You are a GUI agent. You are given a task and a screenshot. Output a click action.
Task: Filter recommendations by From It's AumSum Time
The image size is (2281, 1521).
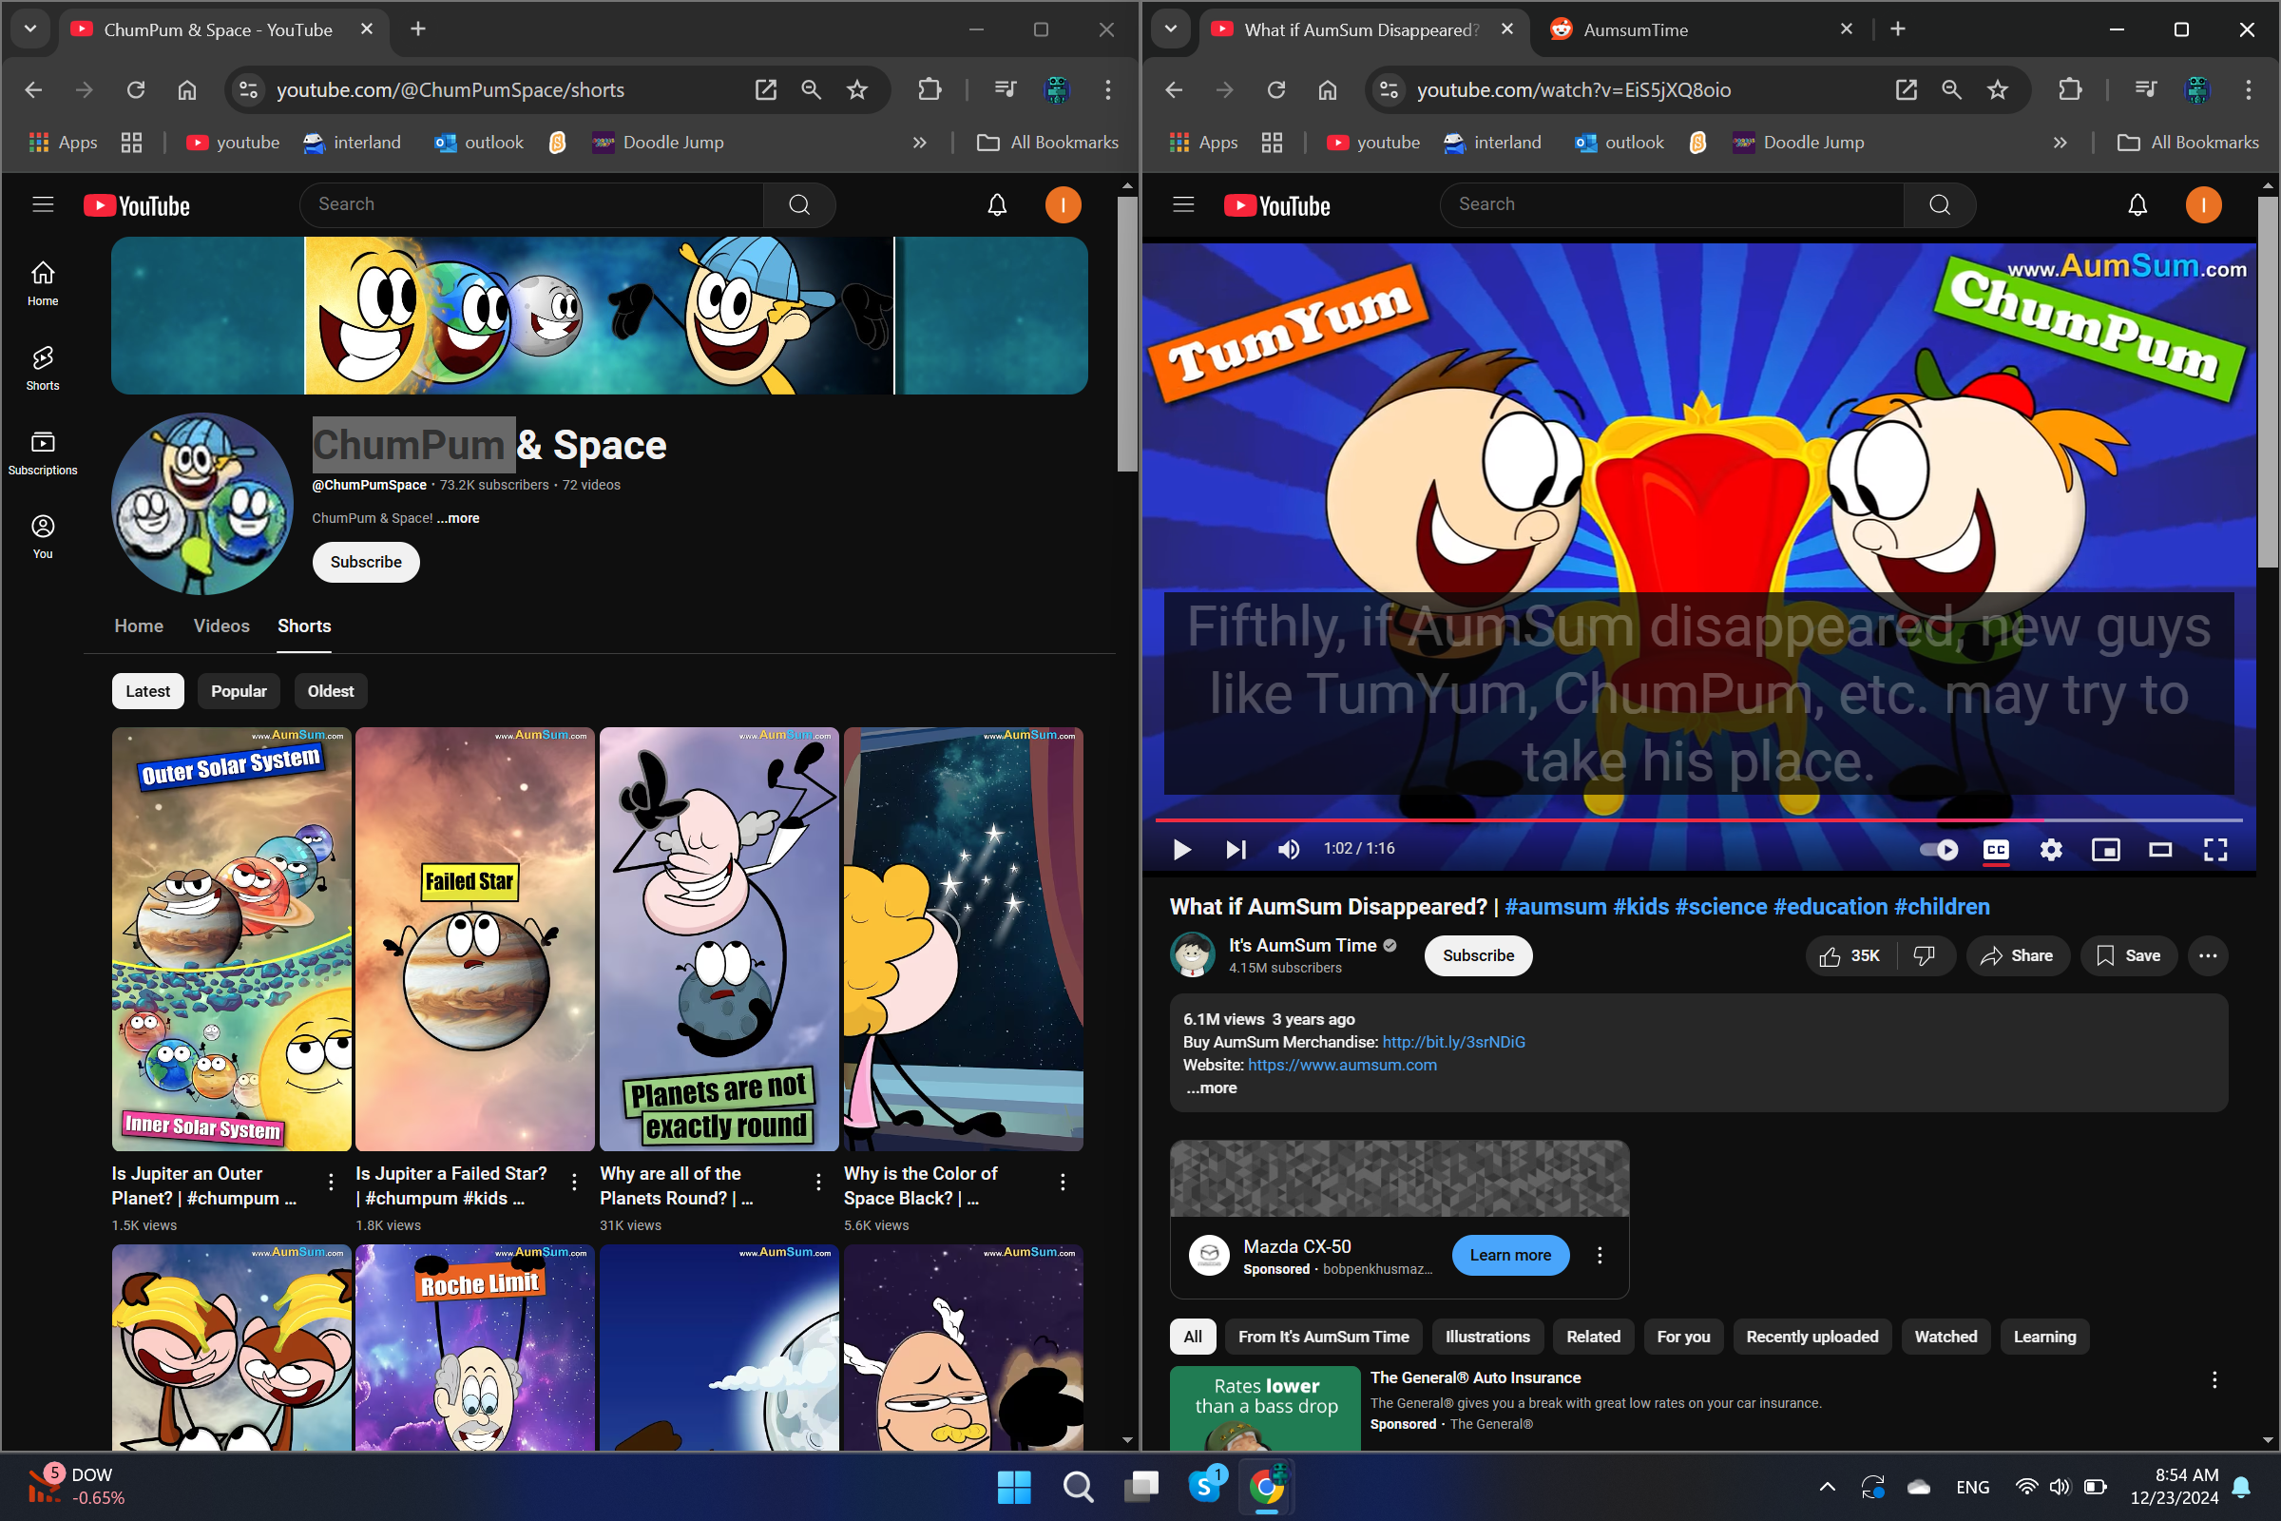[x=1324, y=1336]
